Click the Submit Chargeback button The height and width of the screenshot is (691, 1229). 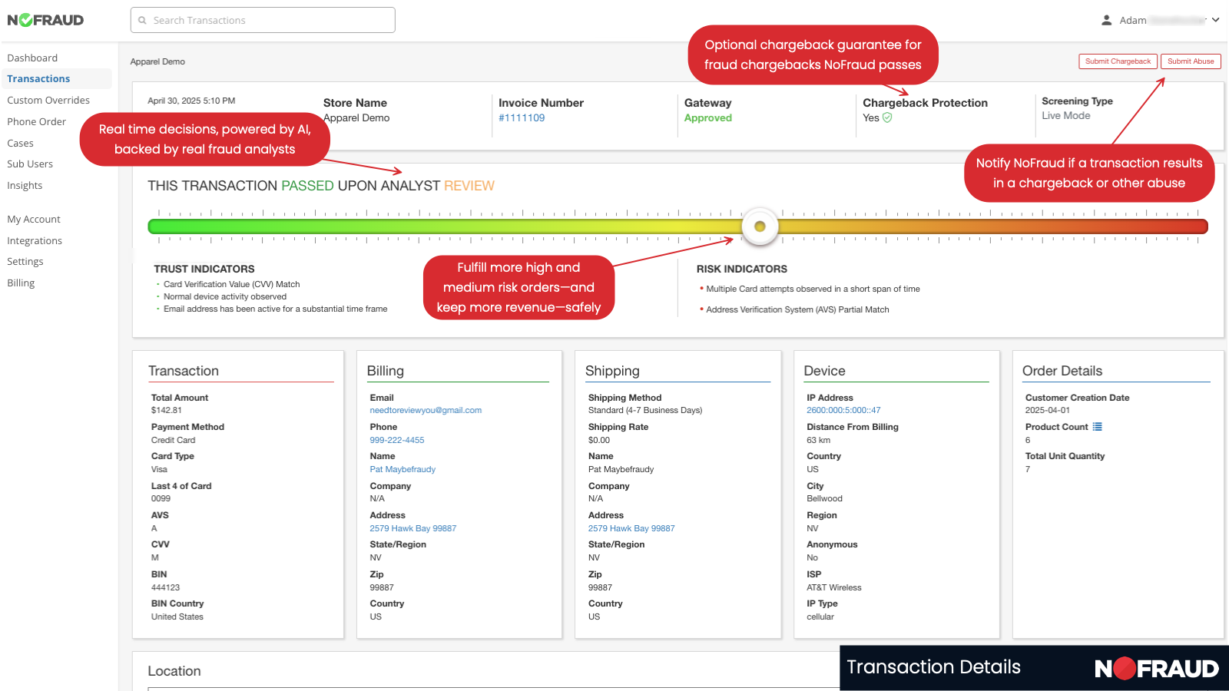point(1118,61)
